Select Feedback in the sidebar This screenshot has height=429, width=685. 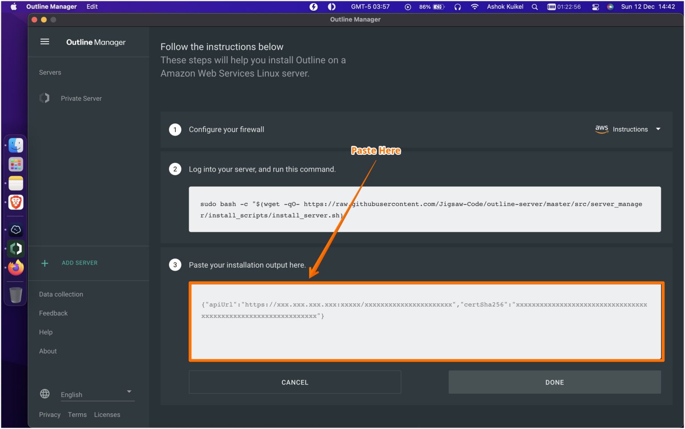point(53,313)
